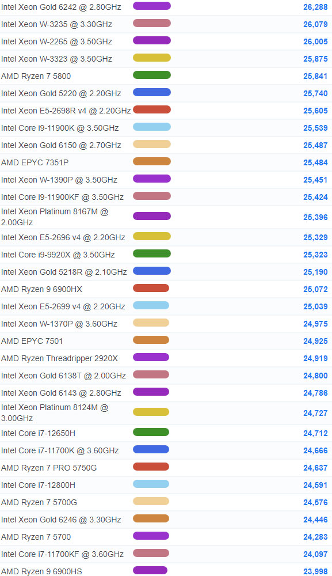Click the 25,605 score value
The width and height of the screenshot is (332, 576).
tap(315, 111)
